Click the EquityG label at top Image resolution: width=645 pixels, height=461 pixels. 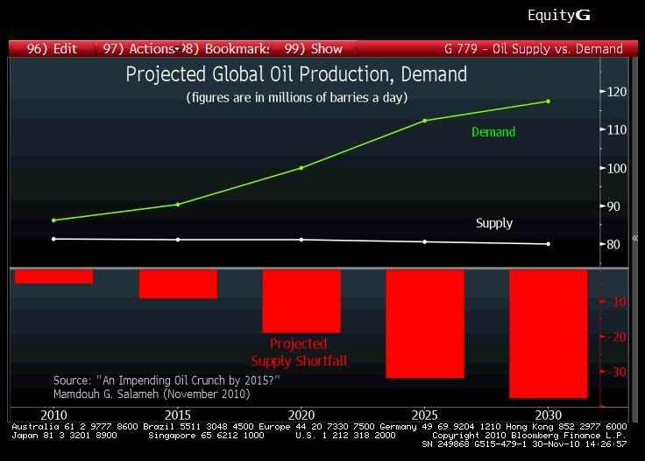pos(558,16)
